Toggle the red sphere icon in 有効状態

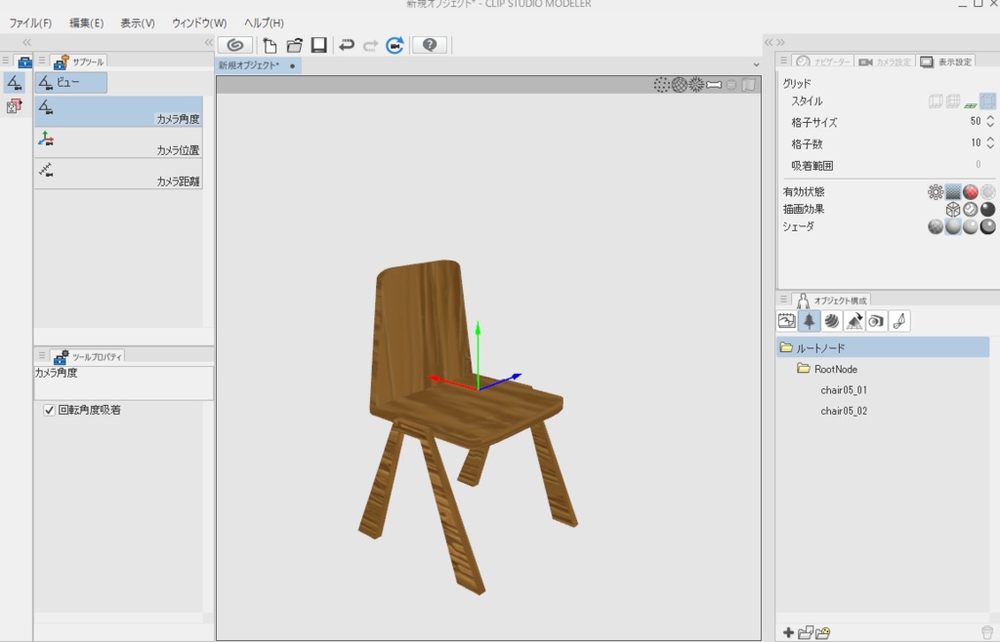(x=970, y=191)
